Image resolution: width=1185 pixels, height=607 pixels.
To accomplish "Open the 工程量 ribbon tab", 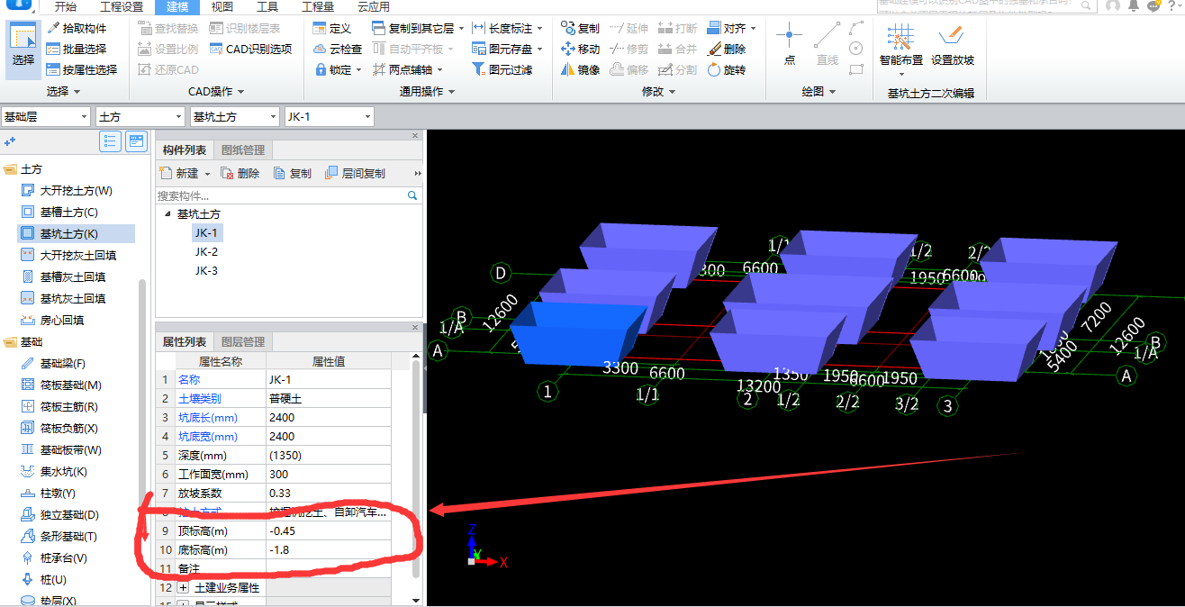I will (x=317, y=6).
